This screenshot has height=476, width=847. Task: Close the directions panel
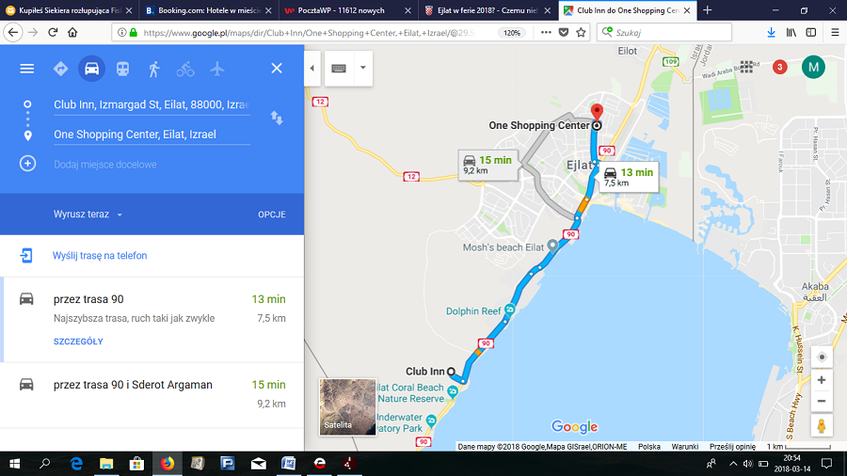(277, 69)
